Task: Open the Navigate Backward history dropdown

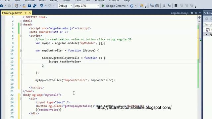Action: pos(5,6)
